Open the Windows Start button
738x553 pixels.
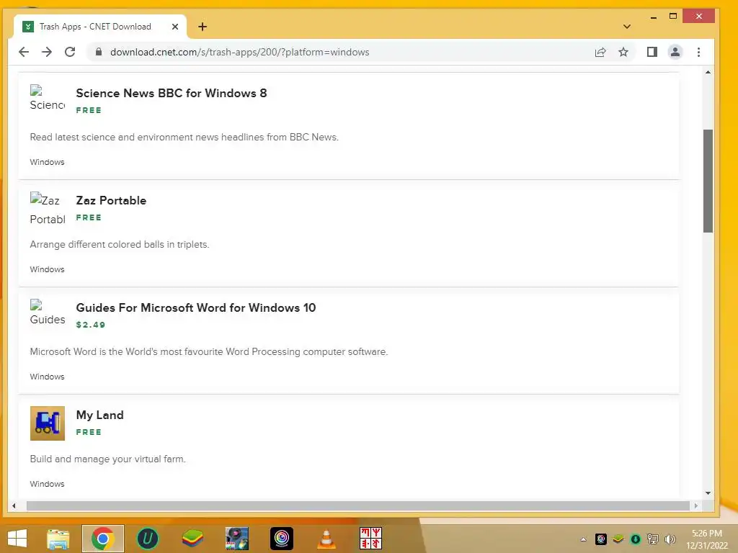click(x=17, y=539)
